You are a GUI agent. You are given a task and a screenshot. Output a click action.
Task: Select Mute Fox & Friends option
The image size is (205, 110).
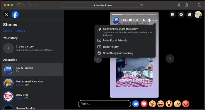pyautogui.click(x=125, y=40)
